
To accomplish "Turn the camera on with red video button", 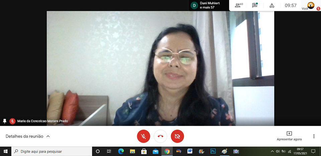I will click(178, 136).
